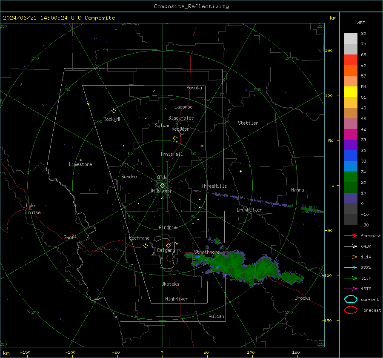Click the 'Sundre' town label

(x=129, y=176)
